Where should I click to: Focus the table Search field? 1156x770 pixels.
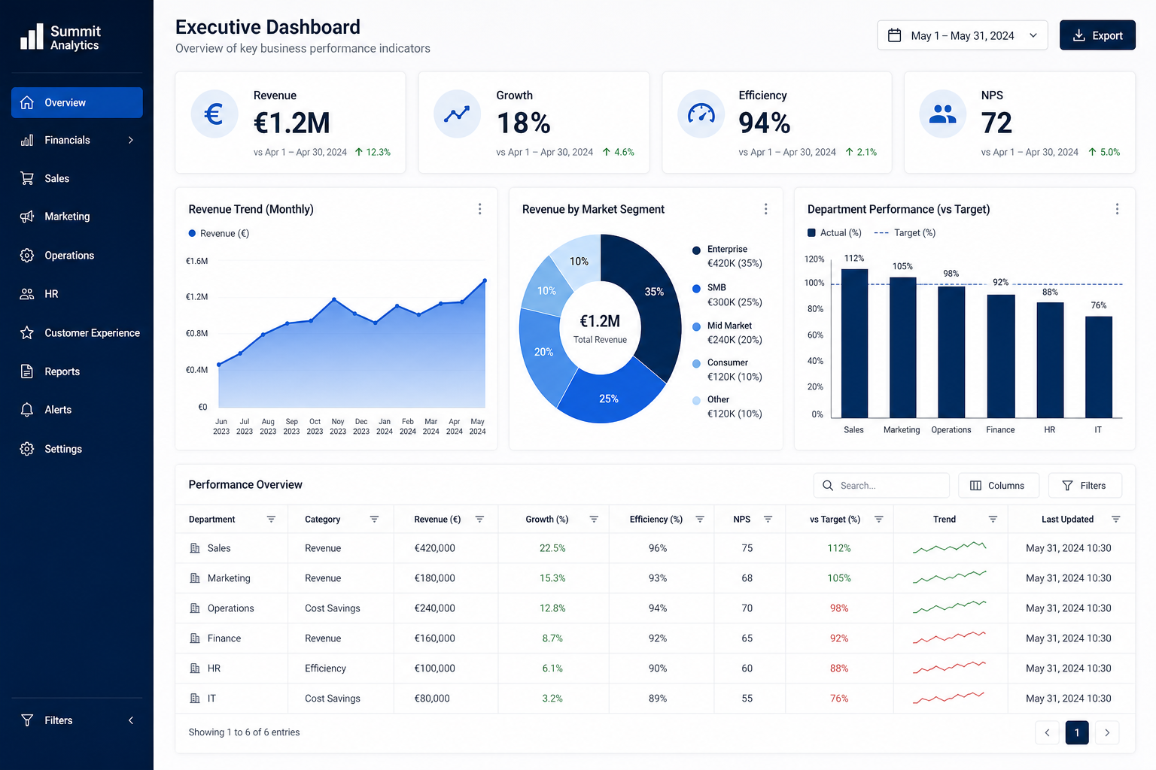click(881, 486)
